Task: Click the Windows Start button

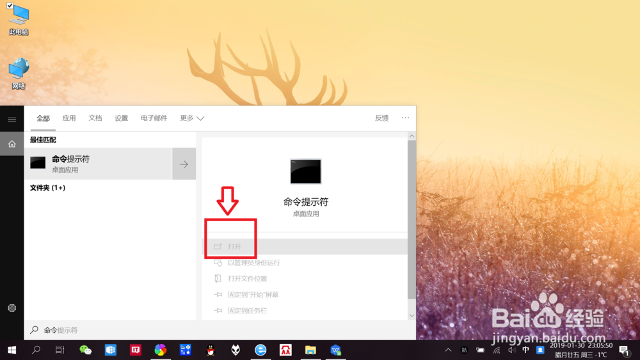Action: 12,350
